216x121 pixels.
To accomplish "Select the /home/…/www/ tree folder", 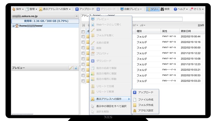I will point(31,26).
